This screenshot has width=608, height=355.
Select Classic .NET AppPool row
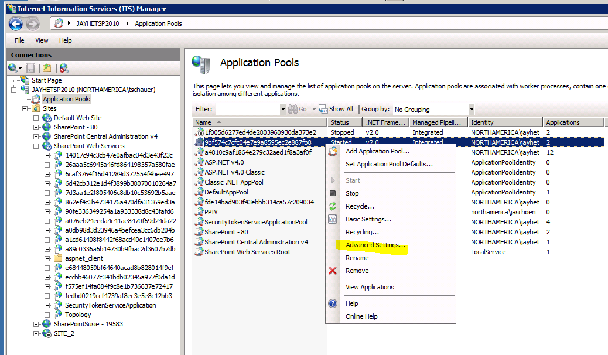pyautogui.click(x=234, y=182)
